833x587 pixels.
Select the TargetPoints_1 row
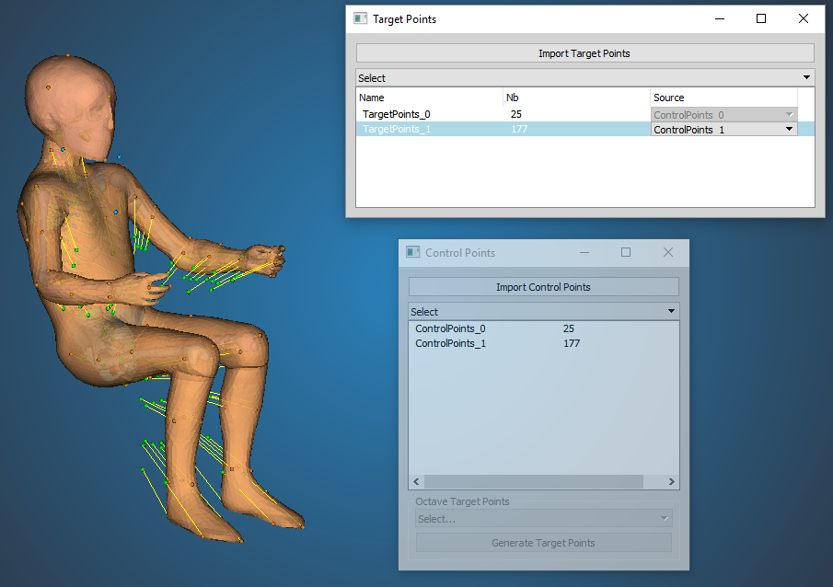[584, 129]
